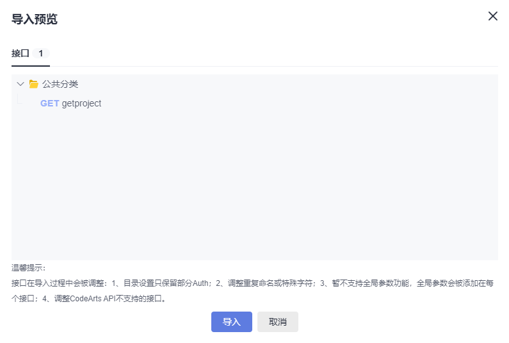Click the 导入预览 dialog title

35,19
